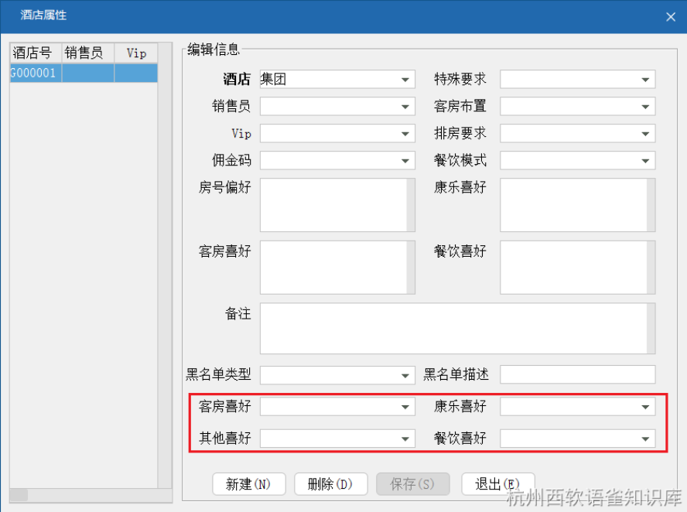Screen dimensions: 687x512
Task: Open the 排房要求 dropdown
Action: tap(577, 134)
